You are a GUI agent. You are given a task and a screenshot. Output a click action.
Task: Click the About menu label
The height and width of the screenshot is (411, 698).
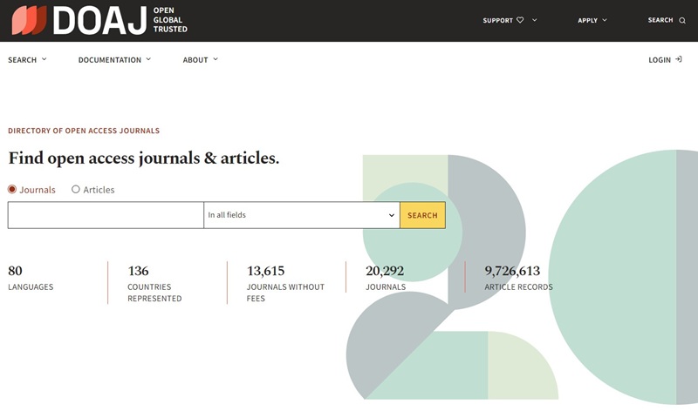coord(195,60)
